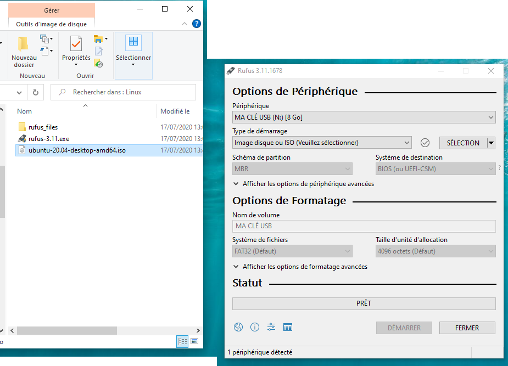This screenshot has height=366, width=508.
Task: Select the rufus_files folder name
Action: point(43,127)
